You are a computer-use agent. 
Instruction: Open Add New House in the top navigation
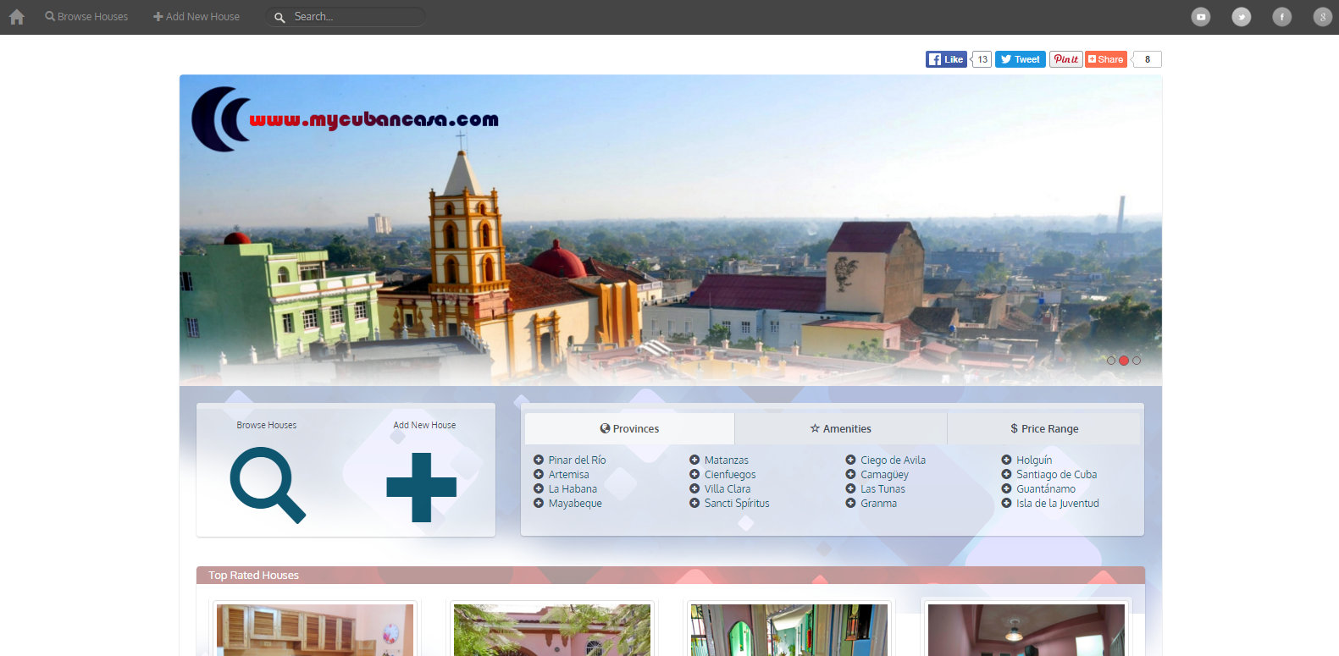(x=196, y=17)
